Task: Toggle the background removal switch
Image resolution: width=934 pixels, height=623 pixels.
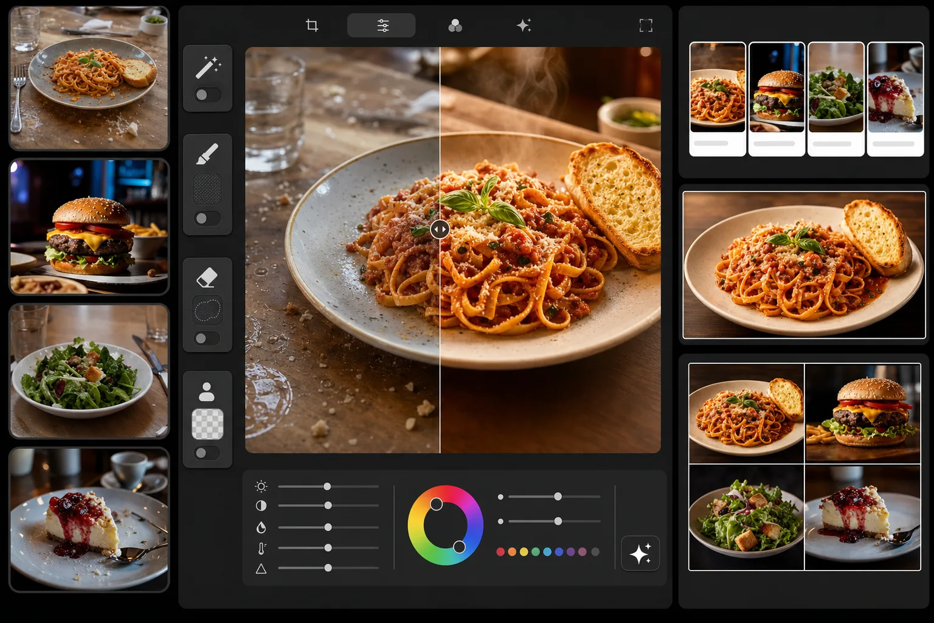Action: pyautogui.click(x=207, y=453)
